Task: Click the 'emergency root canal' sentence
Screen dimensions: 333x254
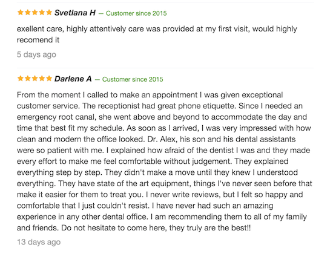Action: 162,117
